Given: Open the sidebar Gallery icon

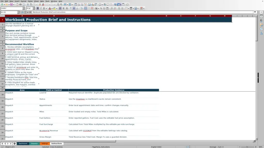Looking at the screenshot, I should pos(261,25).
